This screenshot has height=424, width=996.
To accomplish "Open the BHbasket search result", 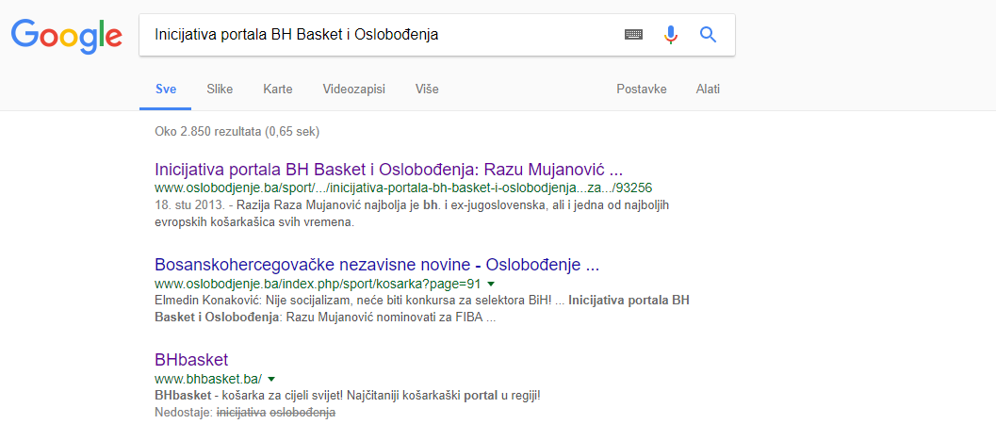I will pos(191,359).
